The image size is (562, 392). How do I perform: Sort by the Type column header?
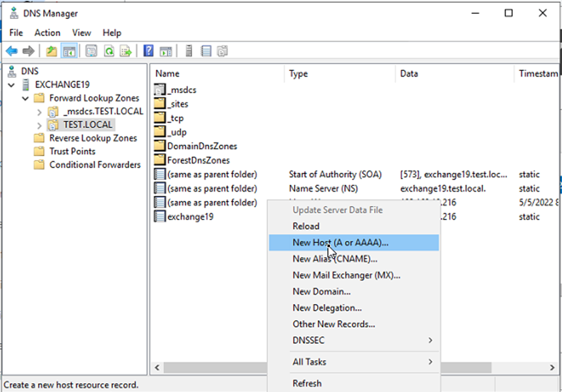pyautogui.click(x=340, y=74)
